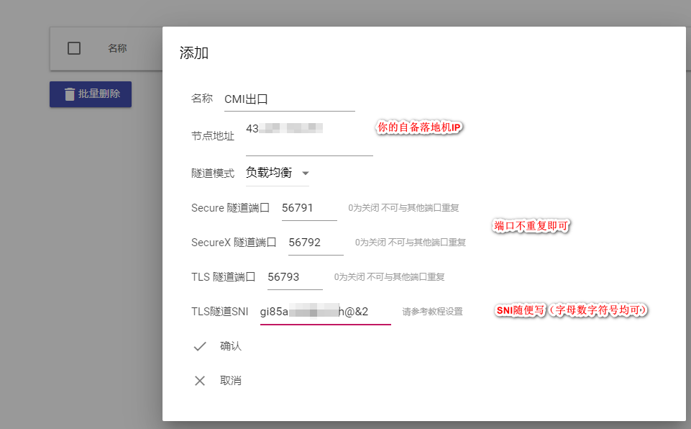Image resolution: width=691 pixels, height=429 pixels.
Task: Click the 批量删除 button text
Action: (99, 94)
